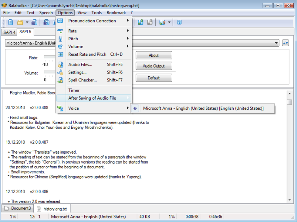The image size is (297, 222).
Task: Click the Default button
Action: coord(154,78)
